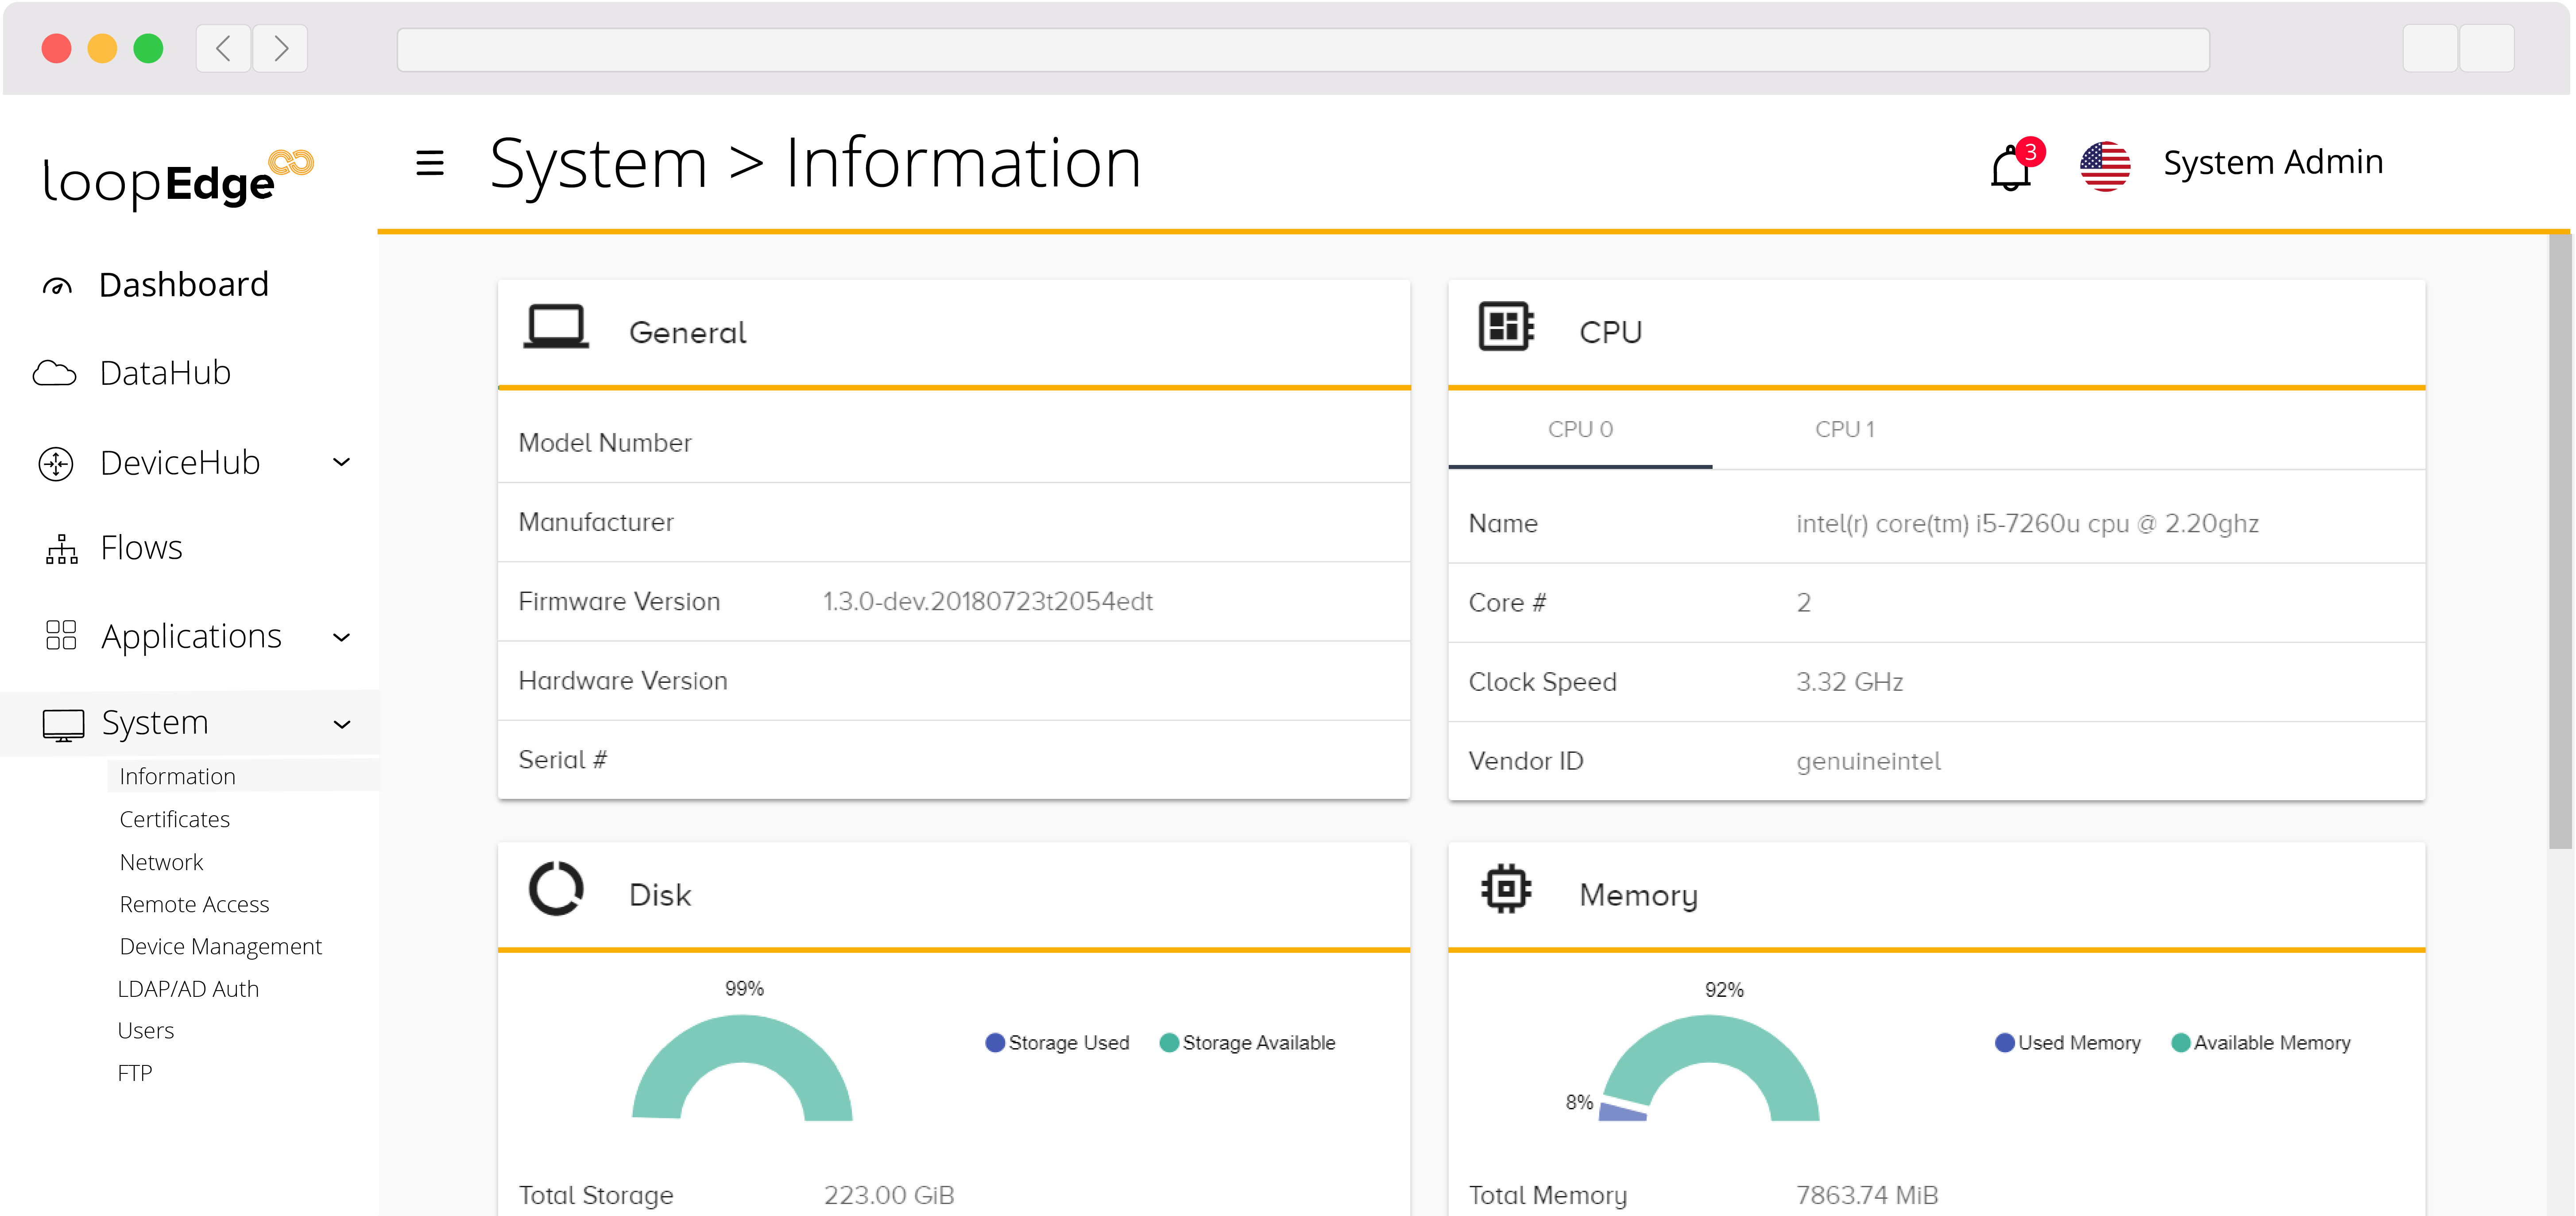Click the CPU card chip icon
This screenshot has height=1216, width=2576.
tap(1506, 326)
